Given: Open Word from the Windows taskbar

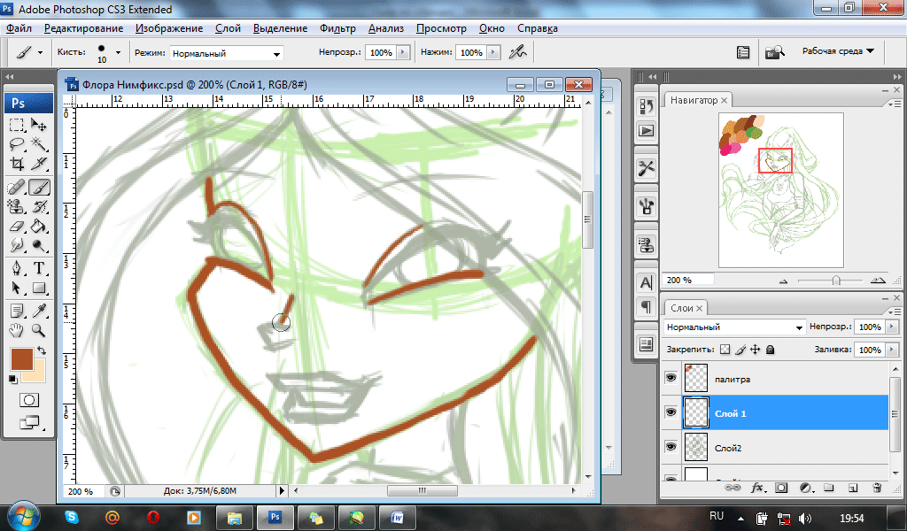Looking at the screenshot, I should [x=397, y=516].
